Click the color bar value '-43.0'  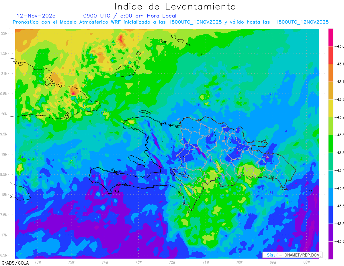(x=340, y=46)
